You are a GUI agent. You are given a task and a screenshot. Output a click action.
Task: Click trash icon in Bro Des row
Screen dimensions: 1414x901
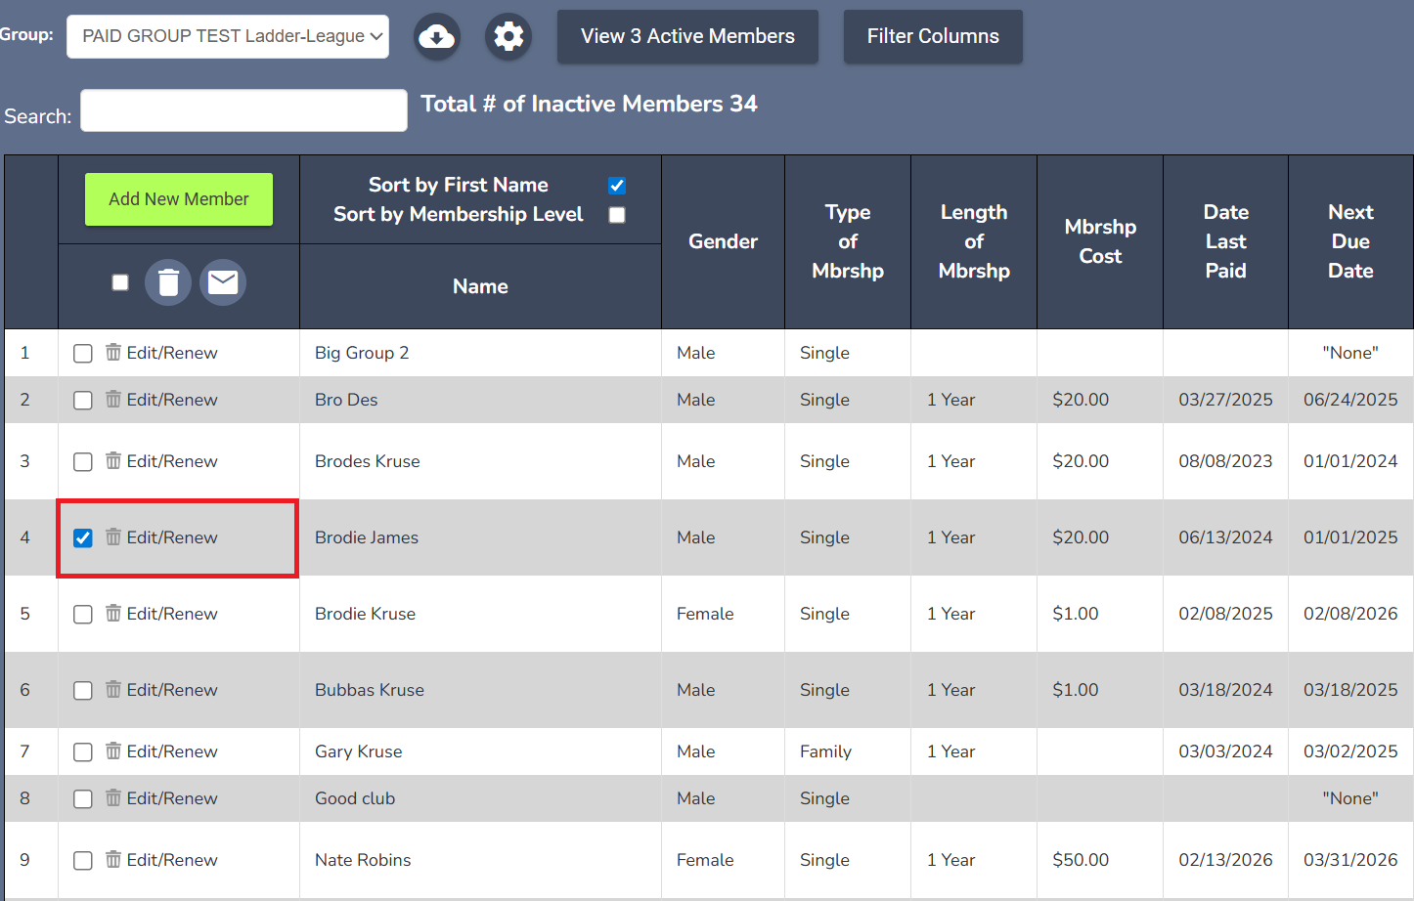pyautogui.click(x=113, y=399)
